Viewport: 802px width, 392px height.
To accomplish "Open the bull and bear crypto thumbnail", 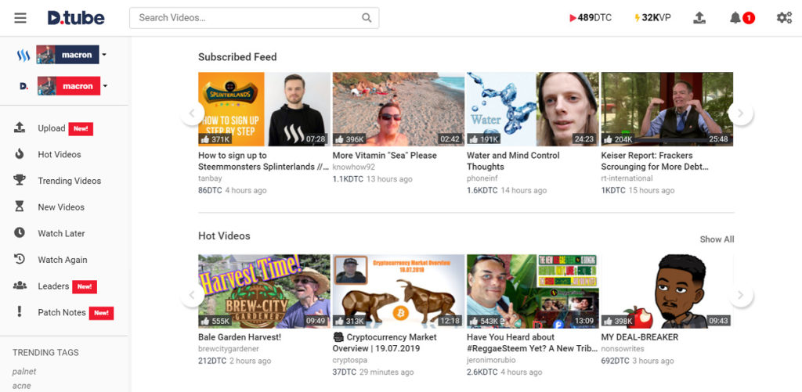I will pos(399,291).
